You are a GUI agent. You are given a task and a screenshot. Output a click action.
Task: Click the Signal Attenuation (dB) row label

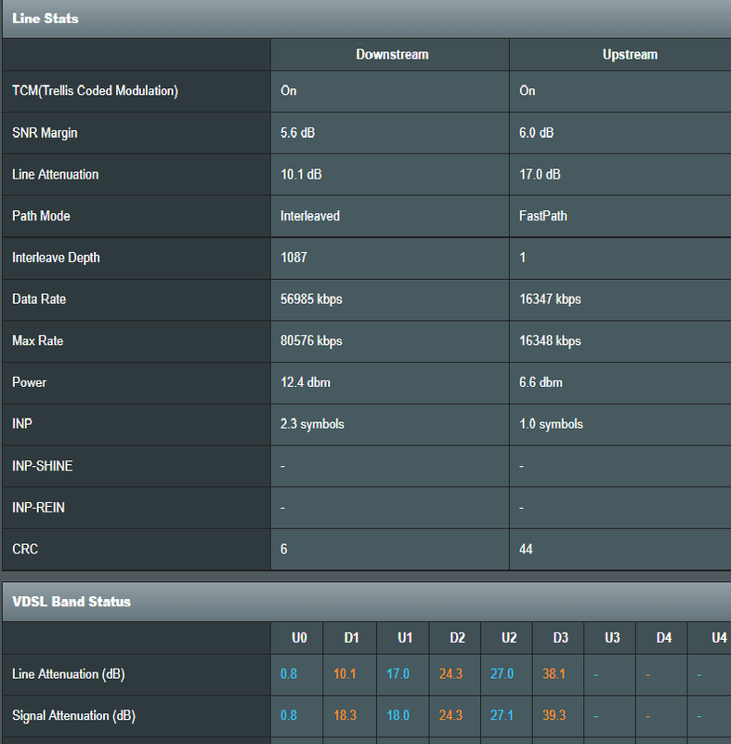point(73,715)
